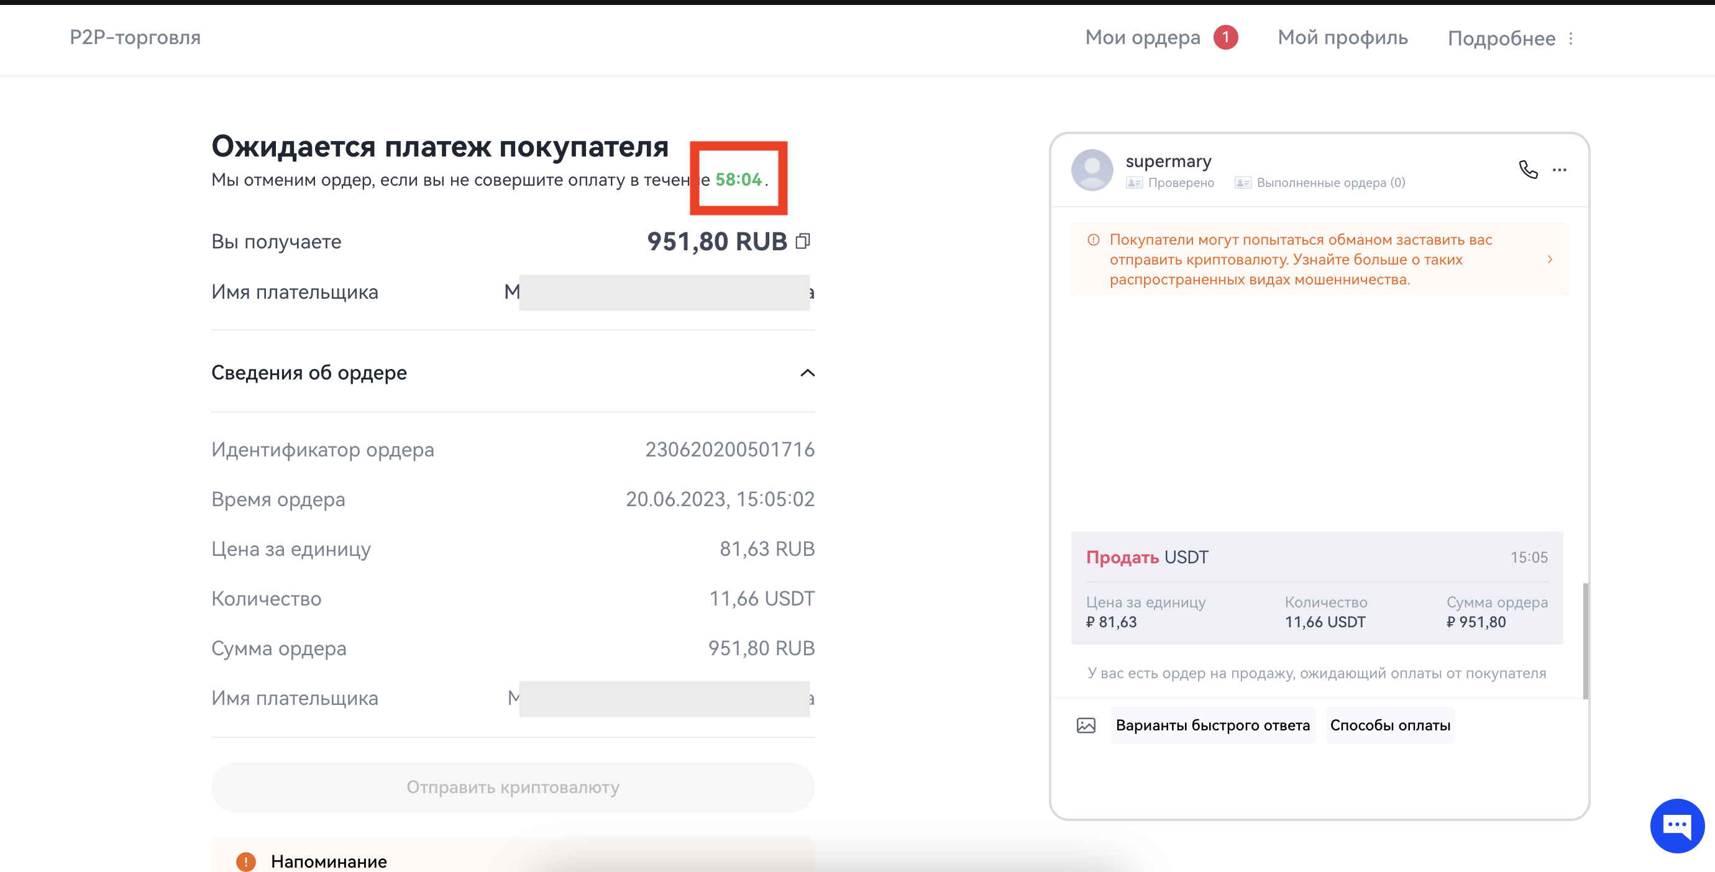Viewport: 1715px width, 872px height.
Task: Click the copy amount icon next to 951,80 RUB
Action: pyautogui.click(x=803, y=241)
